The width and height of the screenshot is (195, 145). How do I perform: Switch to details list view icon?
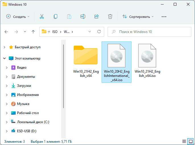184,141
